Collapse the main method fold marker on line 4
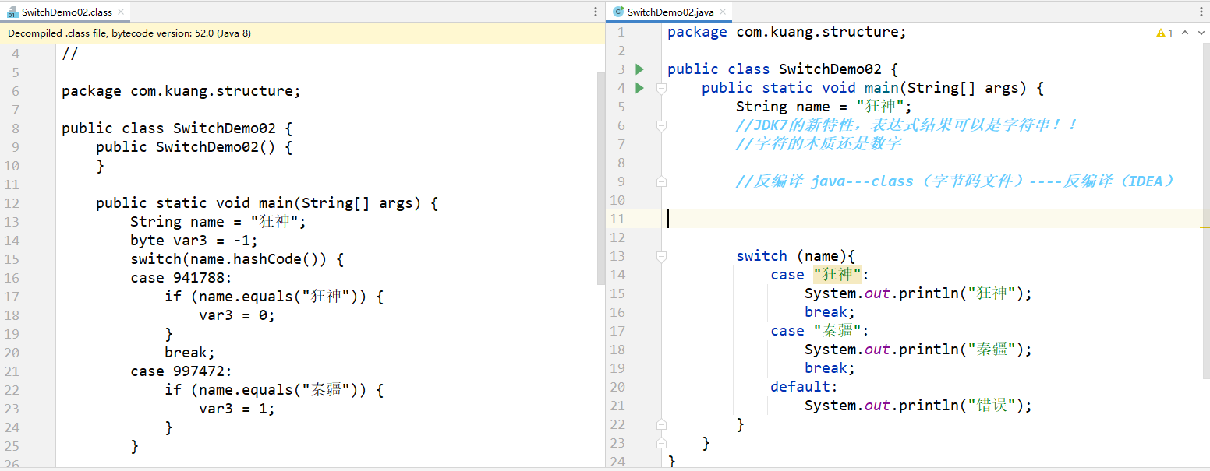Image resolution: width=1210 pixels, height=471 pixels. 661,88
